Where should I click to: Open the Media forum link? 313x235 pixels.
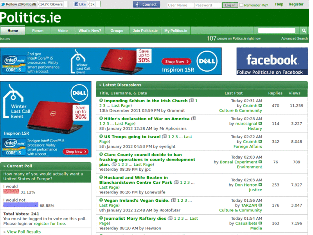tap(256, 228)
